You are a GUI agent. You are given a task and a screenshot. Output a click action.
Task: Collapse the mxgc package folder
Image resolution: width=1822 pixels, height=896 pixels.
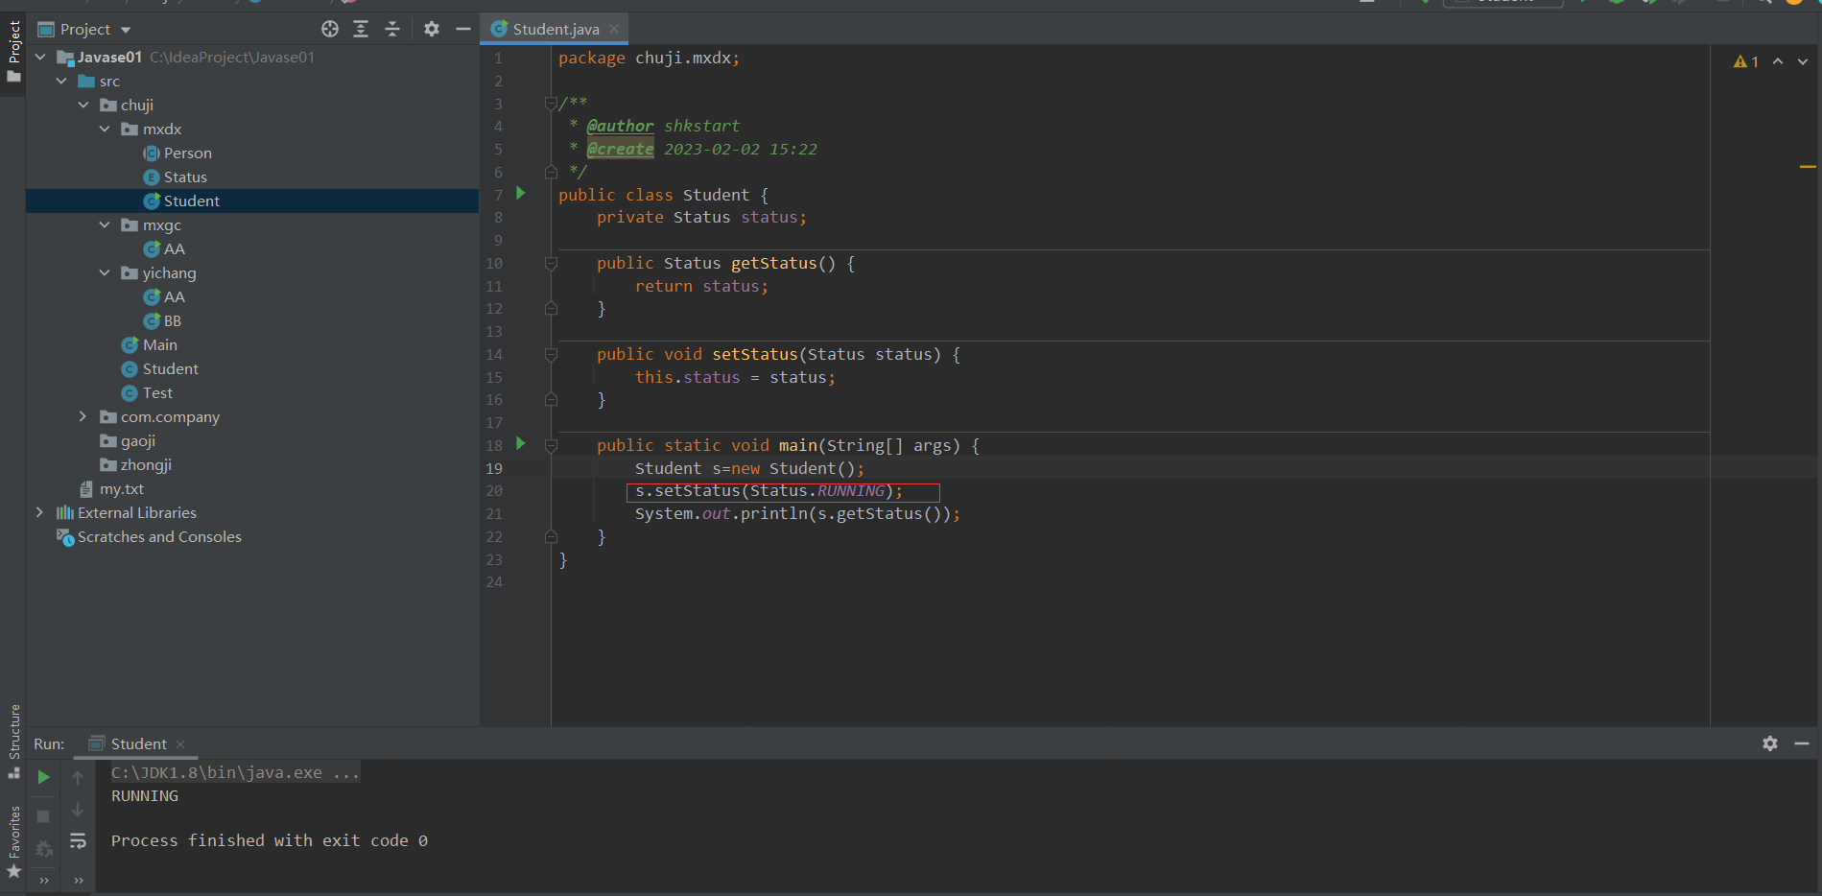coord(105,224)
